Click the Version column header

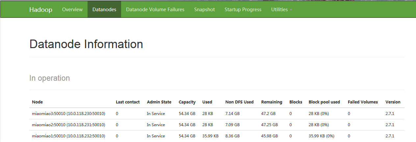click(x=393, y=102)
